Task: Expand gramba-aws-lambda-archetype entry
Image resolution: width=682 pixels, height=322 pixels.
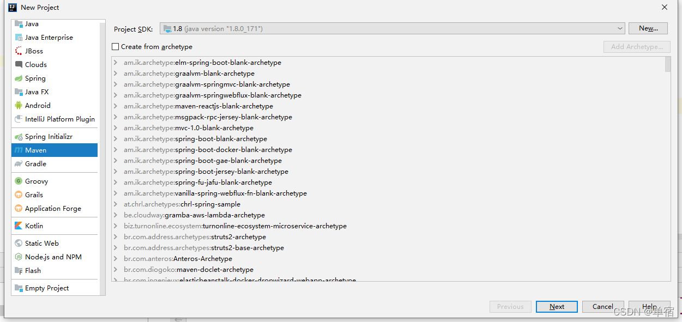Action: pyautogui.click(x=116, y=215)
